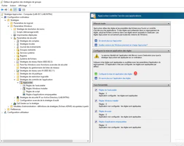Open Règles d'applications empaquetées overview link

point(113,122)
